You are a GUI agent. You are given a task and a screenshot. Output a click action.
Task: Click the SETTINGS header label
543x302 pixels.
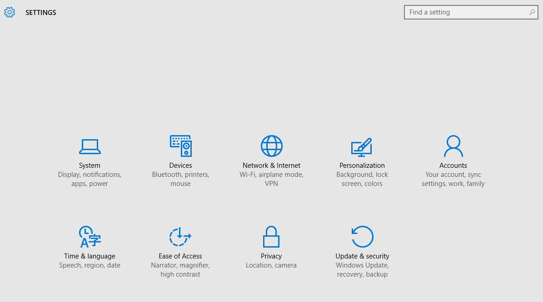pyautogui.click(x=40, y=12)
